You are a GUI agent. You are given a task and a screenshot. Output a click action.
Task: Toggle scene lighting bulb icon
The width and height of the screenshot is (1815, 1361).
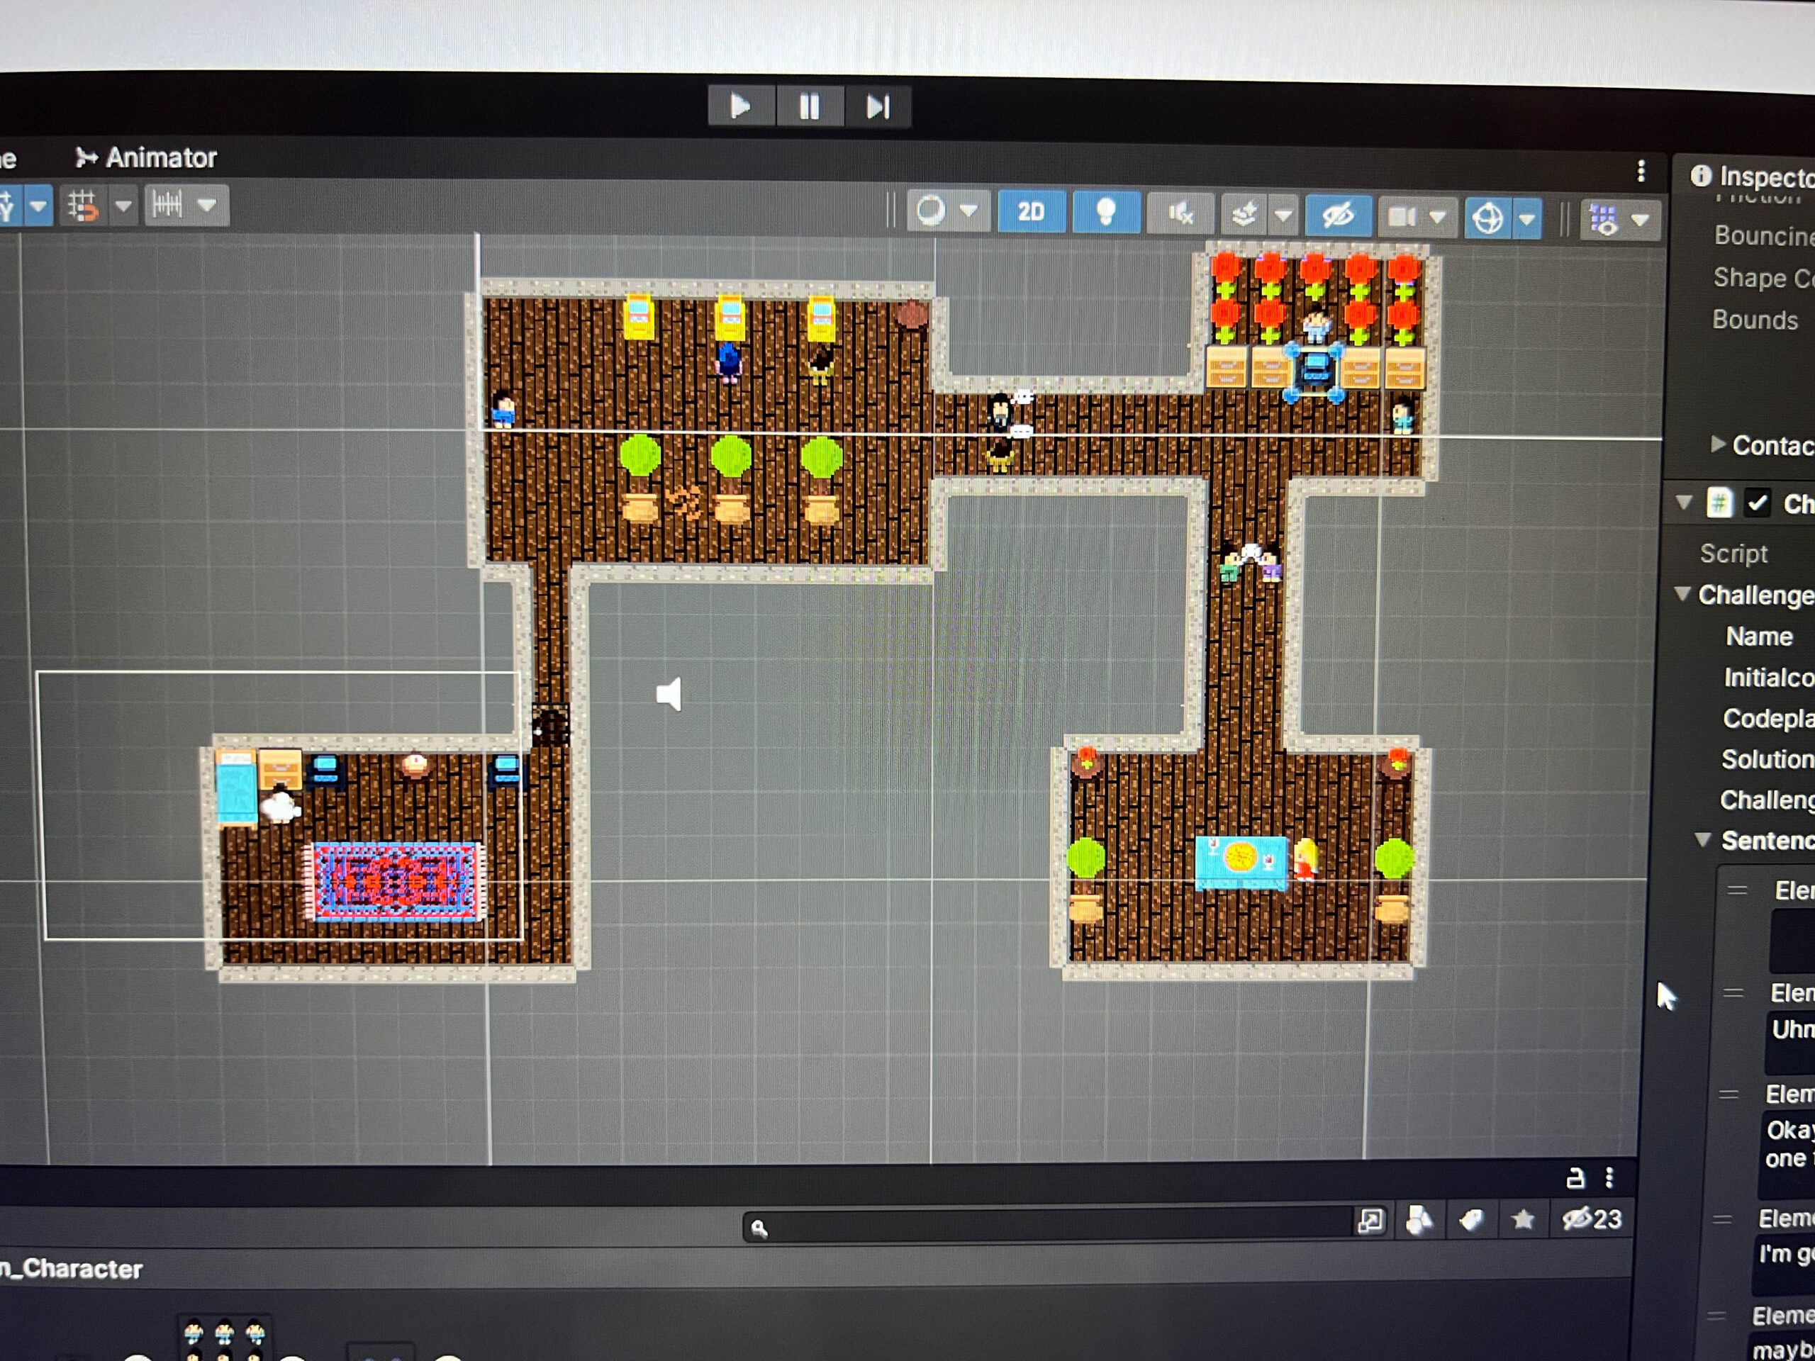point(1105,213)
